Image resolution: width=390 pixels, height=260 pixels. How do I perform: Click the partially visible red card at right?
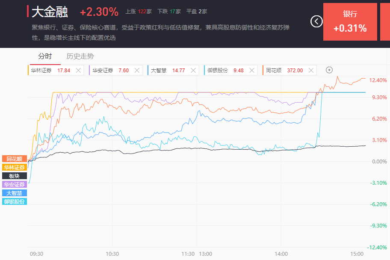[x=385, y=22]
